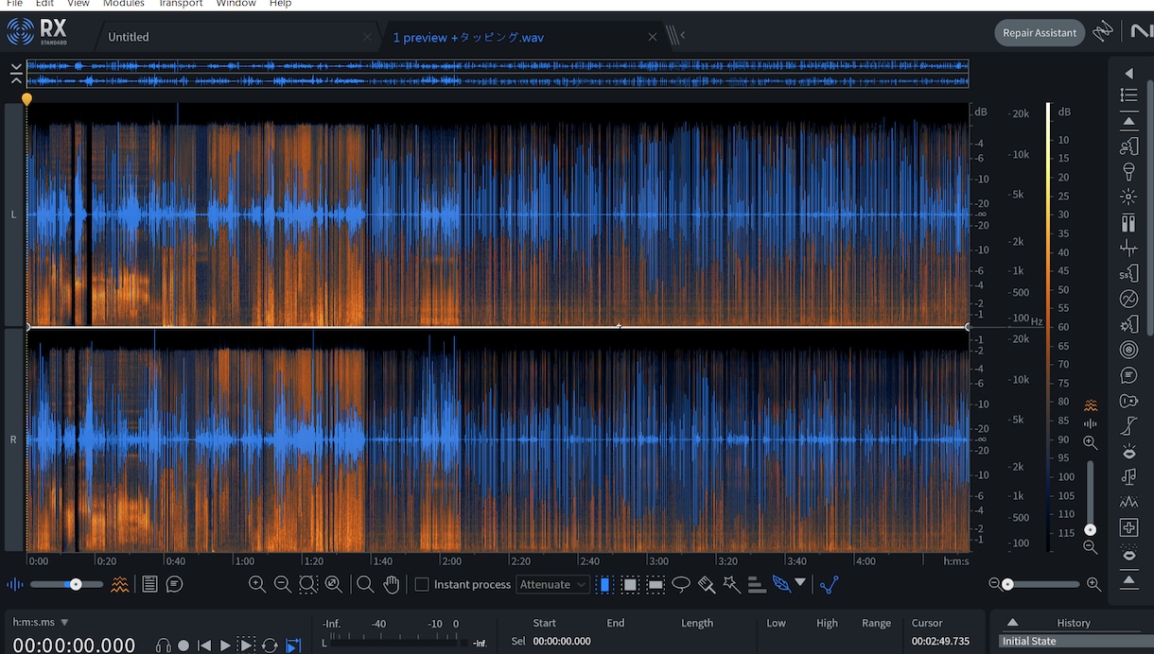Choose the Grab and Drag hand tool
The height and width of the screenshot is (654, 1154).
click(x=391, y=584)
